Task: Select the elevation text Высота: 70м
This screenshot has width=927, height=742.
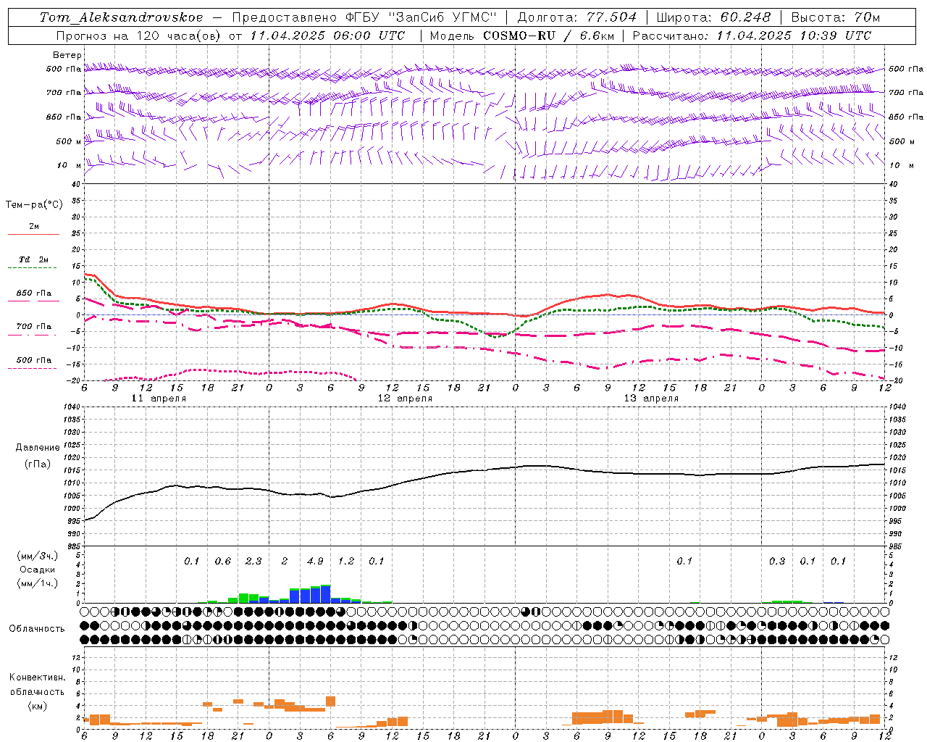Action: click(836, 17)
